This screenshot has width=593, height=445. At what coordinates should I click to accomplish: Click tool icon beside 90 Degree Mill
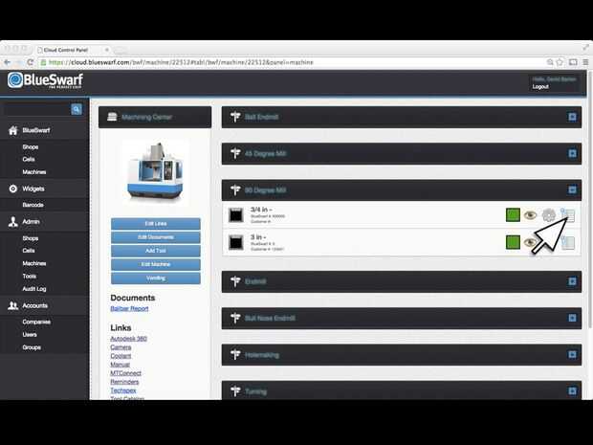click(x=235, y=189)
